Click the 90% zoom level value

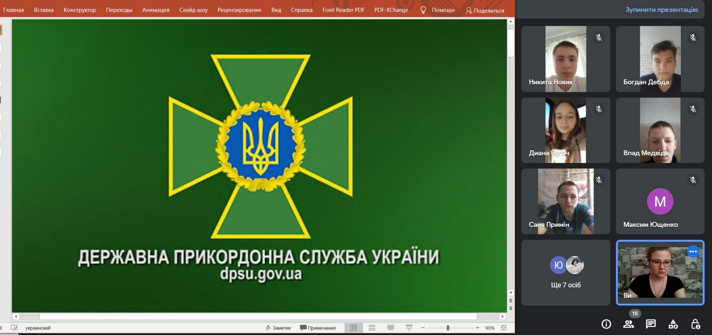coord(489,328)
